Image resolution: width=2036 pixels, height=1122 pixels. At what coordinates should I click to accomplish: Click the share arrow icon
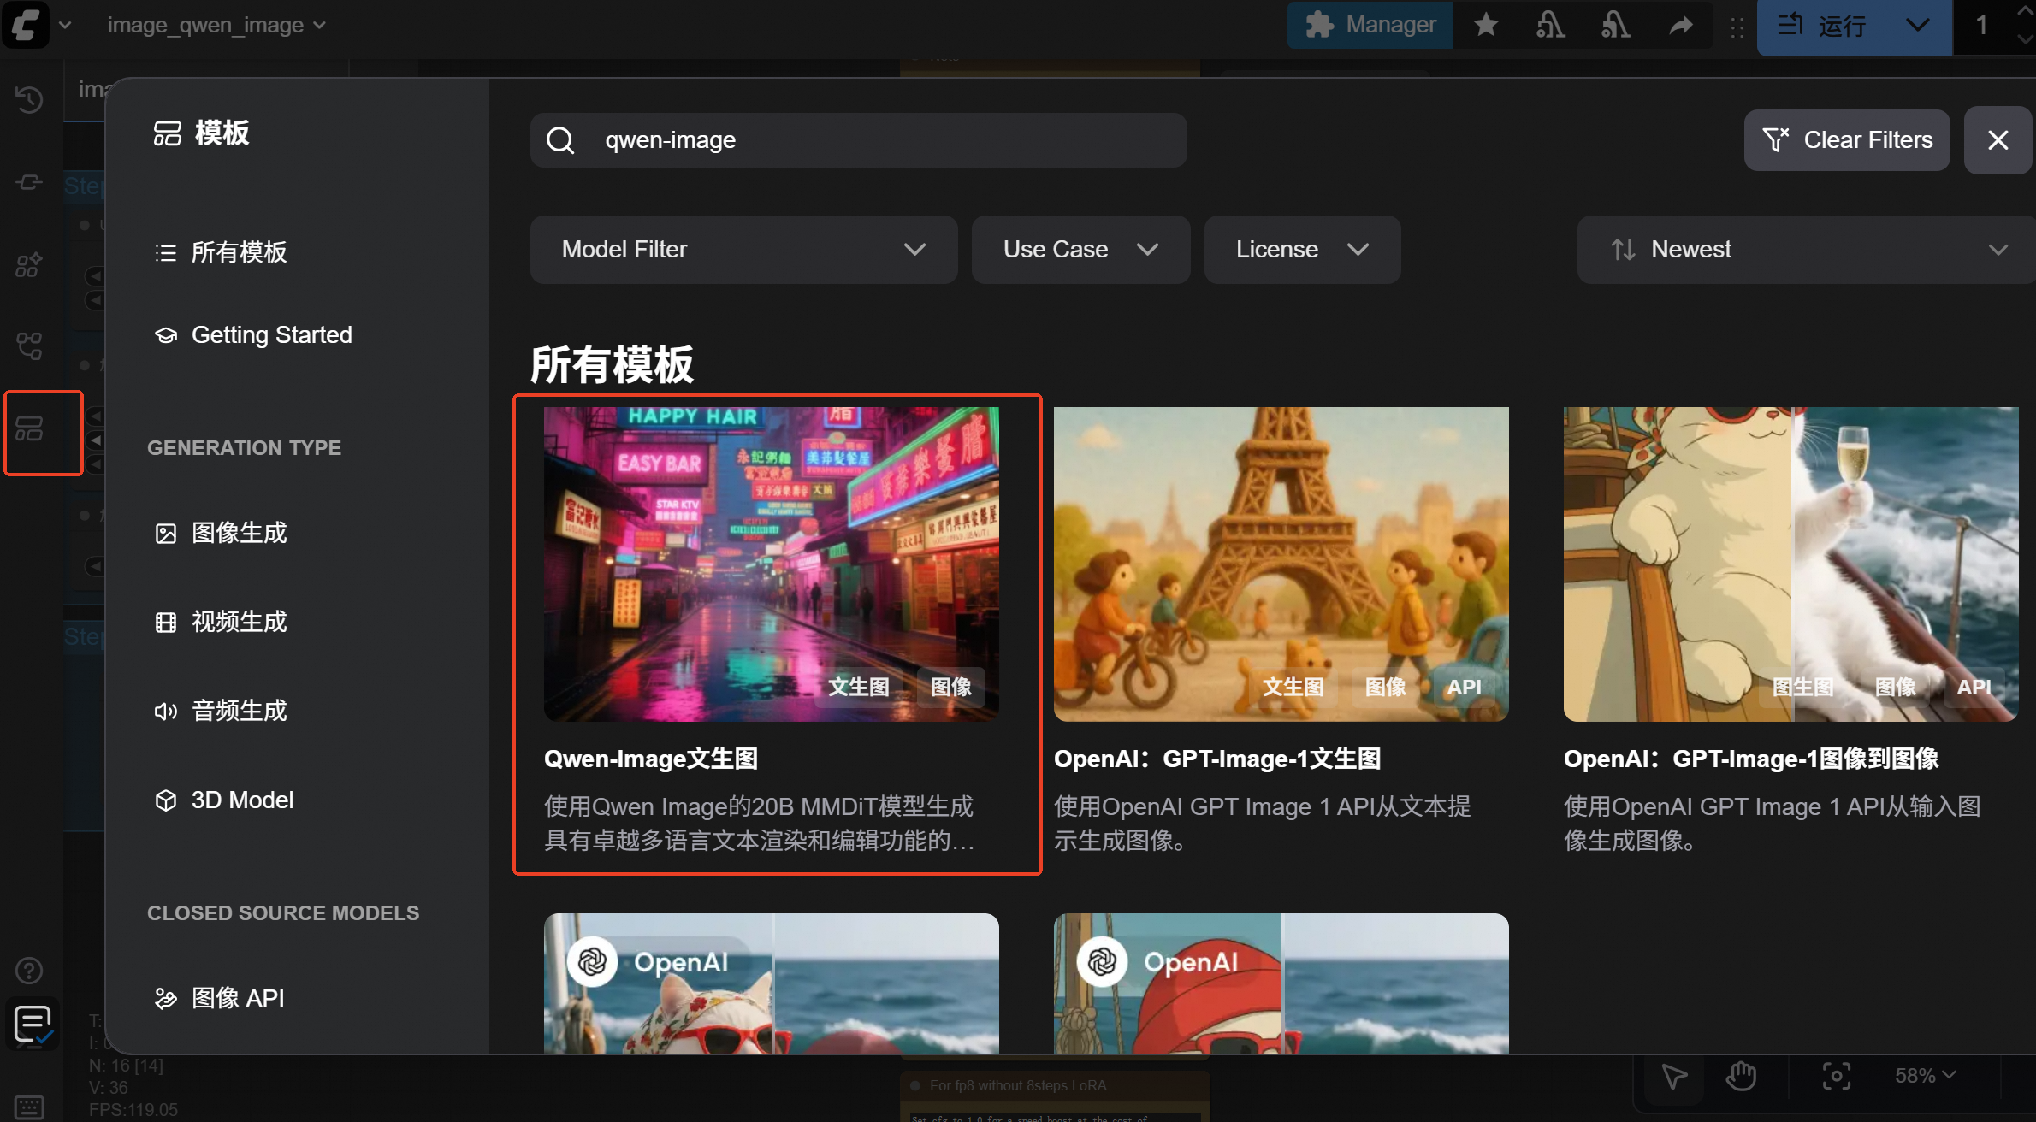1680,25
